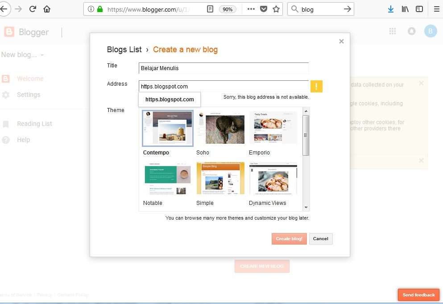This screenshot has height=304, width=443.
Task: Reload the page with the refresh icon
Action: 33,9
